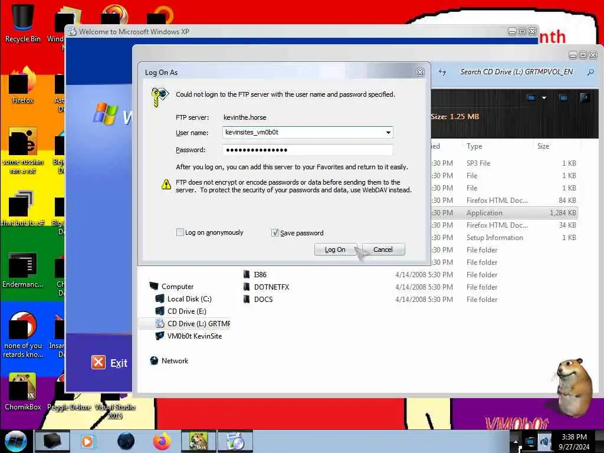
Task: Open the 'some russian ran a rat' desktop icon
Action: [x=23, y=150]
